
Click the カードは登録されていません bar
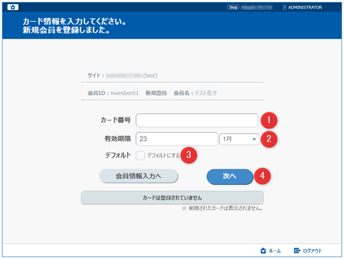(x=172, y=198)
